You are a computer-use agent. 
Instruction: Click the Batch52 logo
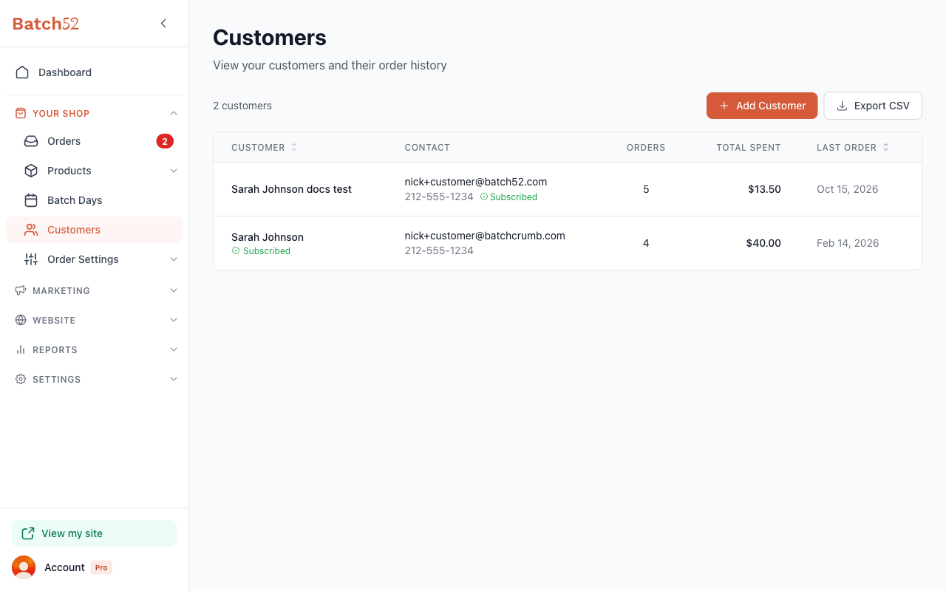(46, 24)
